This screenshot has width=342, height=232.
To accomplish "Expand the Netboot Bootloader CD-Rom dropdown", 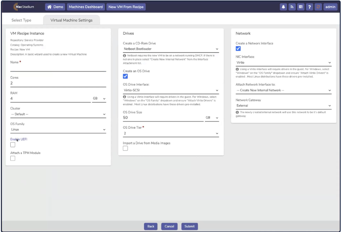I will coord(171,49).
